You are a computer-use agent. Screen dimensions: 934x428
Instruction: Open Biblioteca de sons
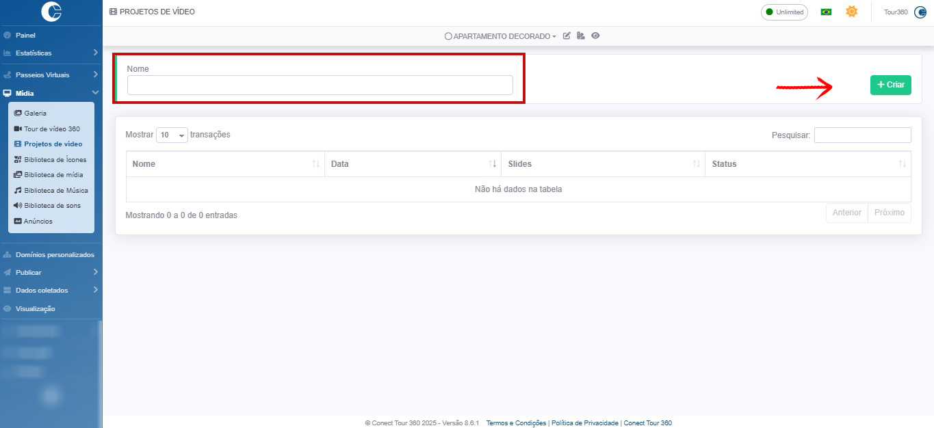pyautogui.click(x=52, y=206)
